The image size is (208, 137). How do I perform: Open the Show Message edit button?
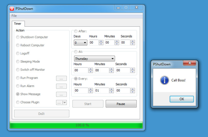pos(61,94)
